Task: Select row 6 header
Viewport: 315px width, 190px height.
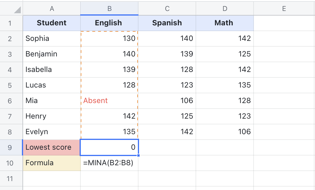Action: point(10,101)
